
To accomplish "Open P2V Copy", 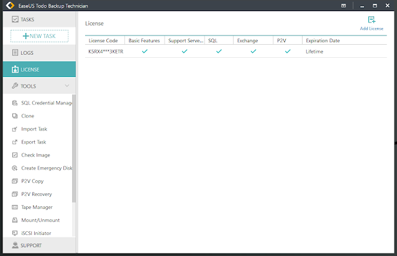I will 32,181.
